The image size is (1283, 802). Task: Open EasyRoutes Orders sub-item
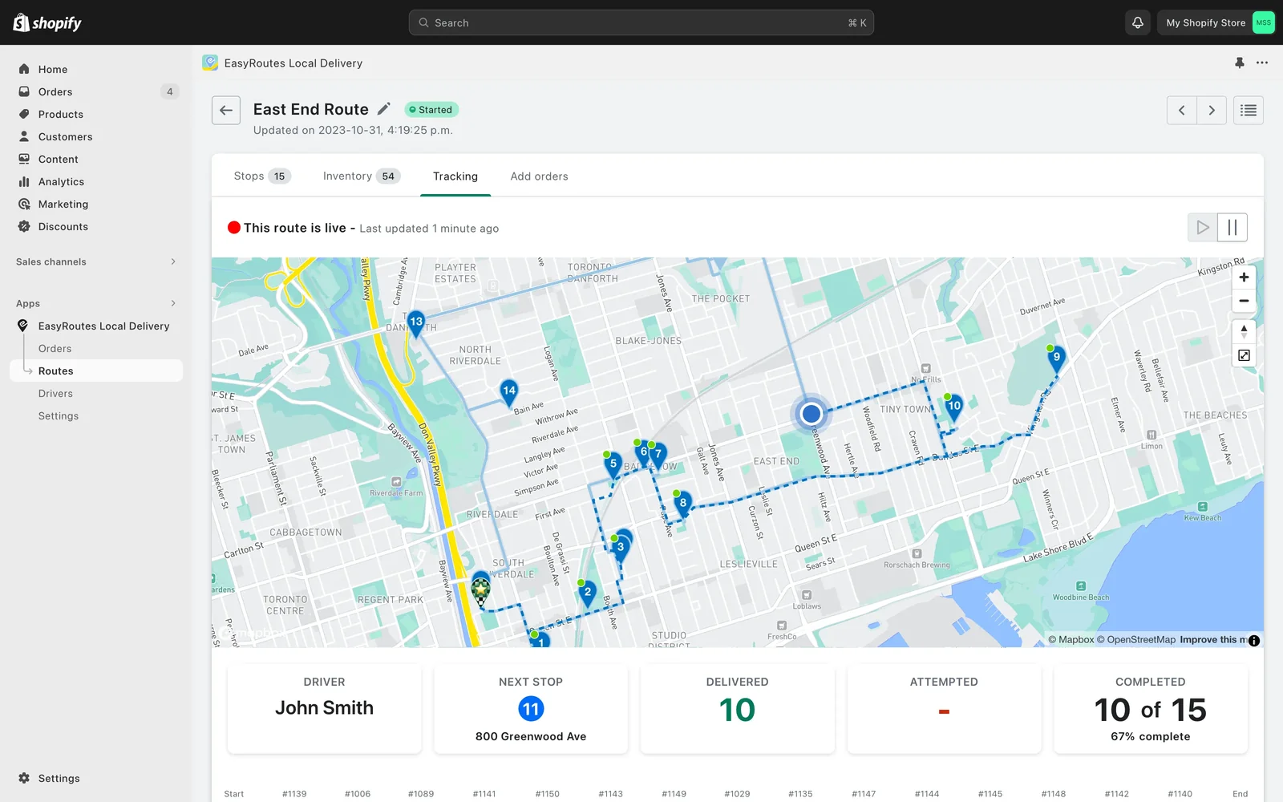(x=55, y=348)
